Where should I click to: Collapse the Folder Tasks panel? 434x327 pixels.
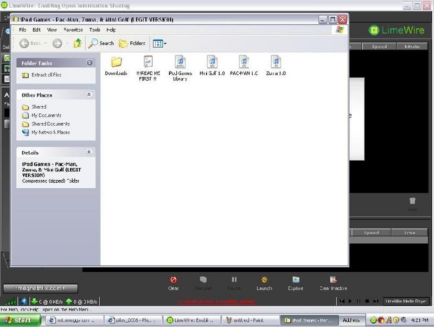pyautogui.click(x=90, y=63)
